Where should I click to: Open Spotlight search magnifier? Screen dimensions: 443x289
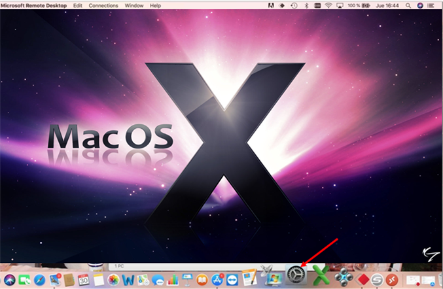(408, 6)
